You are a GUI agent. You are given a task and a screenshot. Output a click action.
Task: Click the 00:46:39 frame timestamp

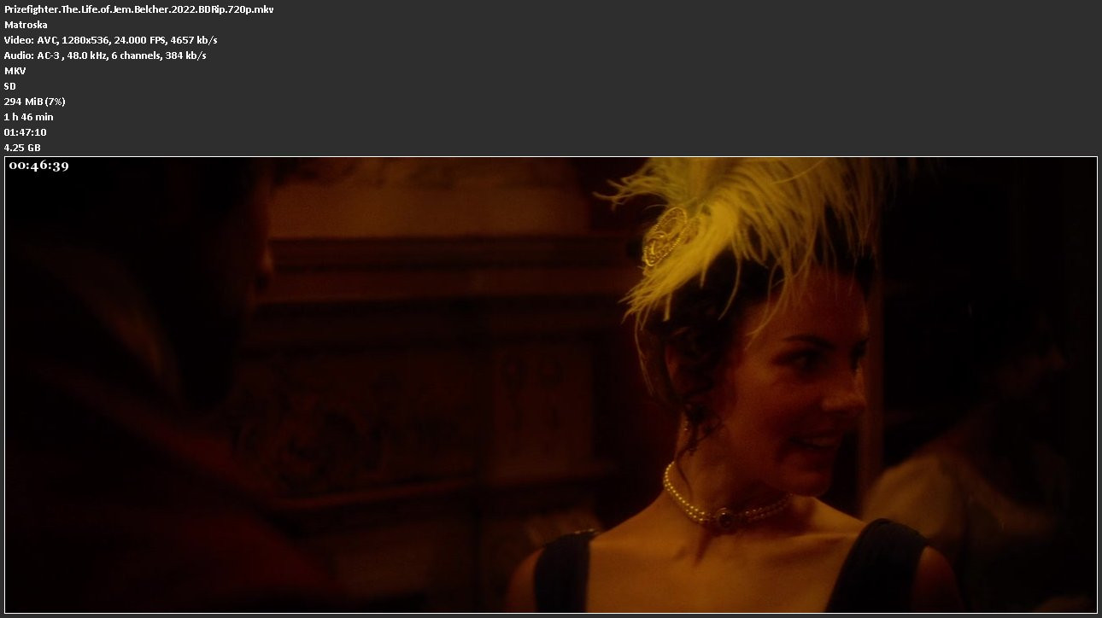(x=38, y=166)
